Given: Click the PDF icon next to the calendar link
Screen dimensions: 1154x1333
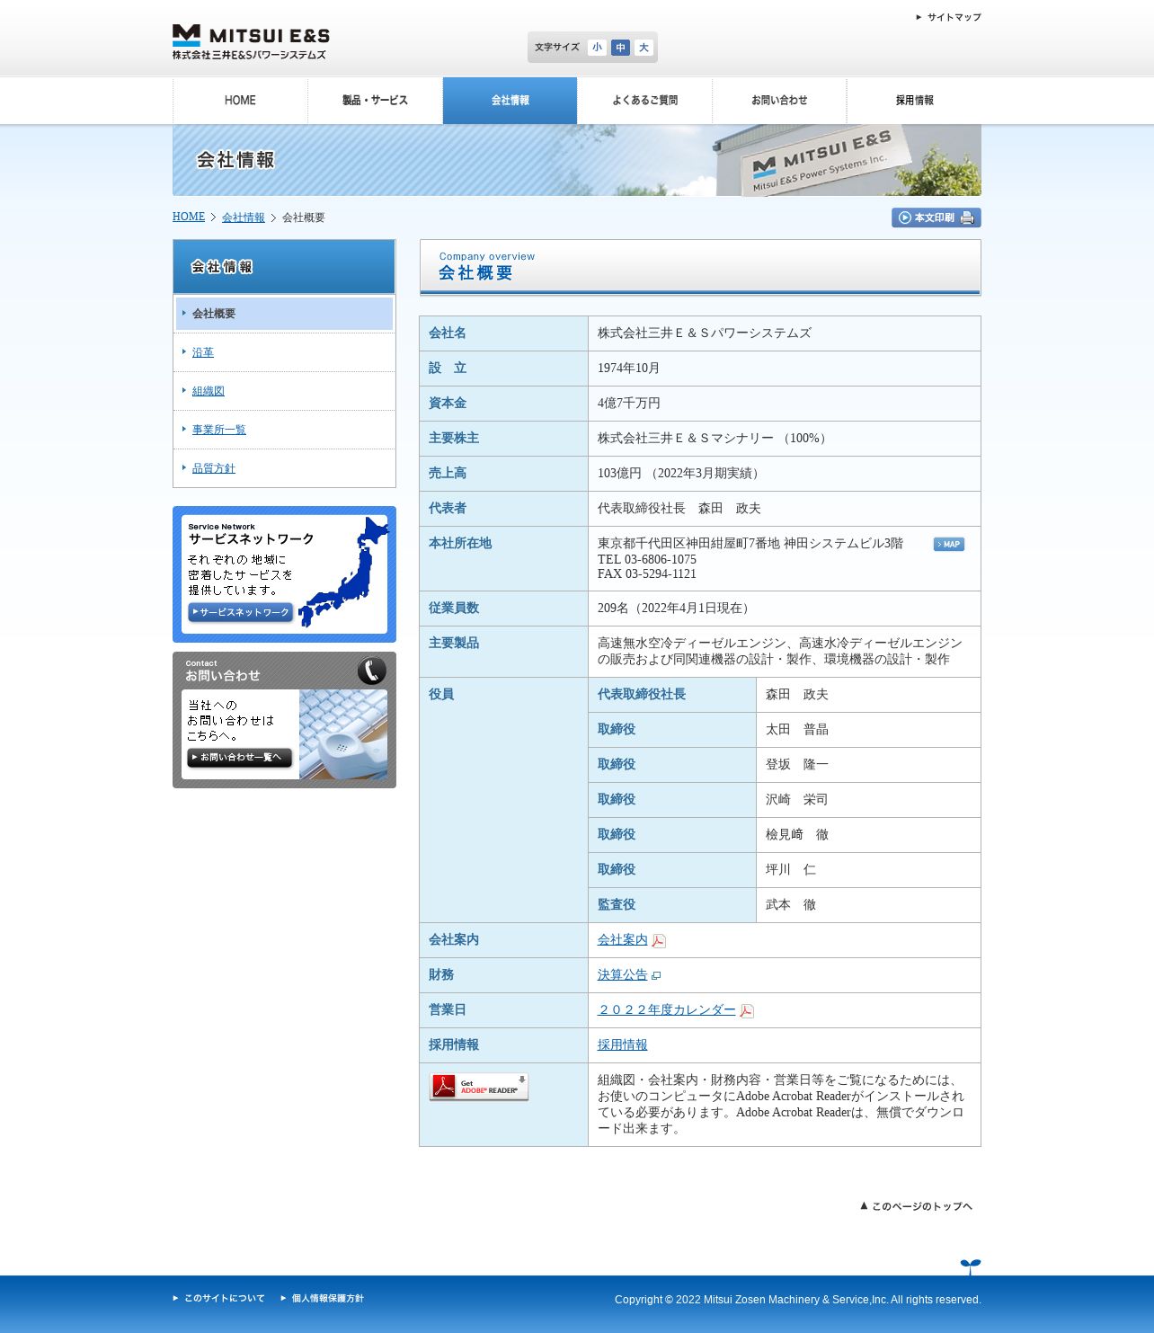Looking at the screenshot, I should [x=747, y=1010].
